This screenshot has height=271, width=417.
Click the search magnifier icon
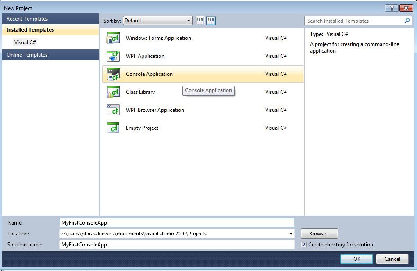pyautogui.click(x=407, y=21)
